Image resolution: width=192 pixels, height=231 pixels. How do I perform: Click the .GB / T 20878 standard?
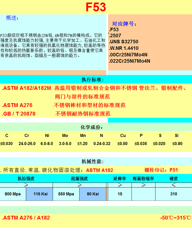(x=19, y=114)
